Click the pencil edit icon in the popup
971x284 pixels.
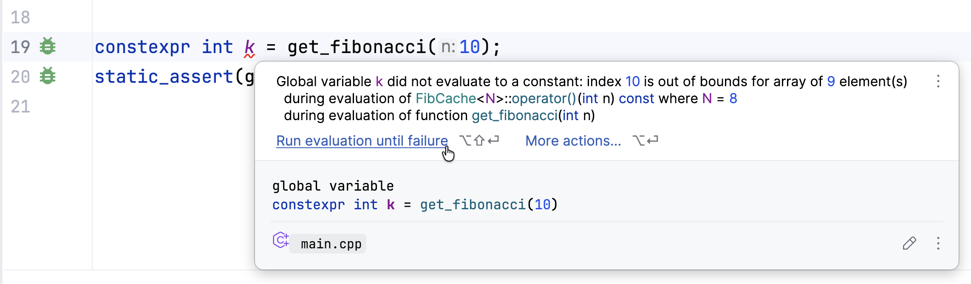point(909,243)
